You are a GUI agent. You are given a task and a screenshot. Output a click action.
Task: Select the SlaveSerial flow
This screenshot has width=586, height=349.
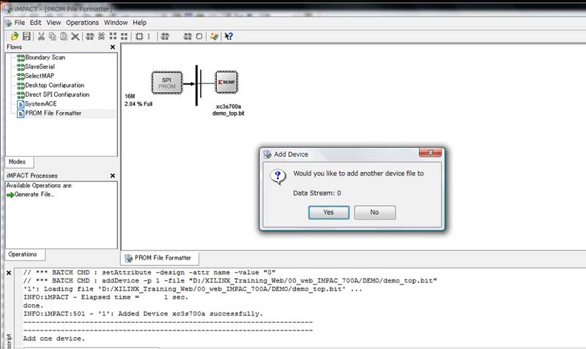(x=40, y=67)
